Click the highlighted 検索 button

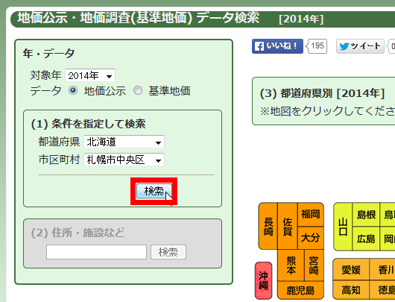click(154, 191)
